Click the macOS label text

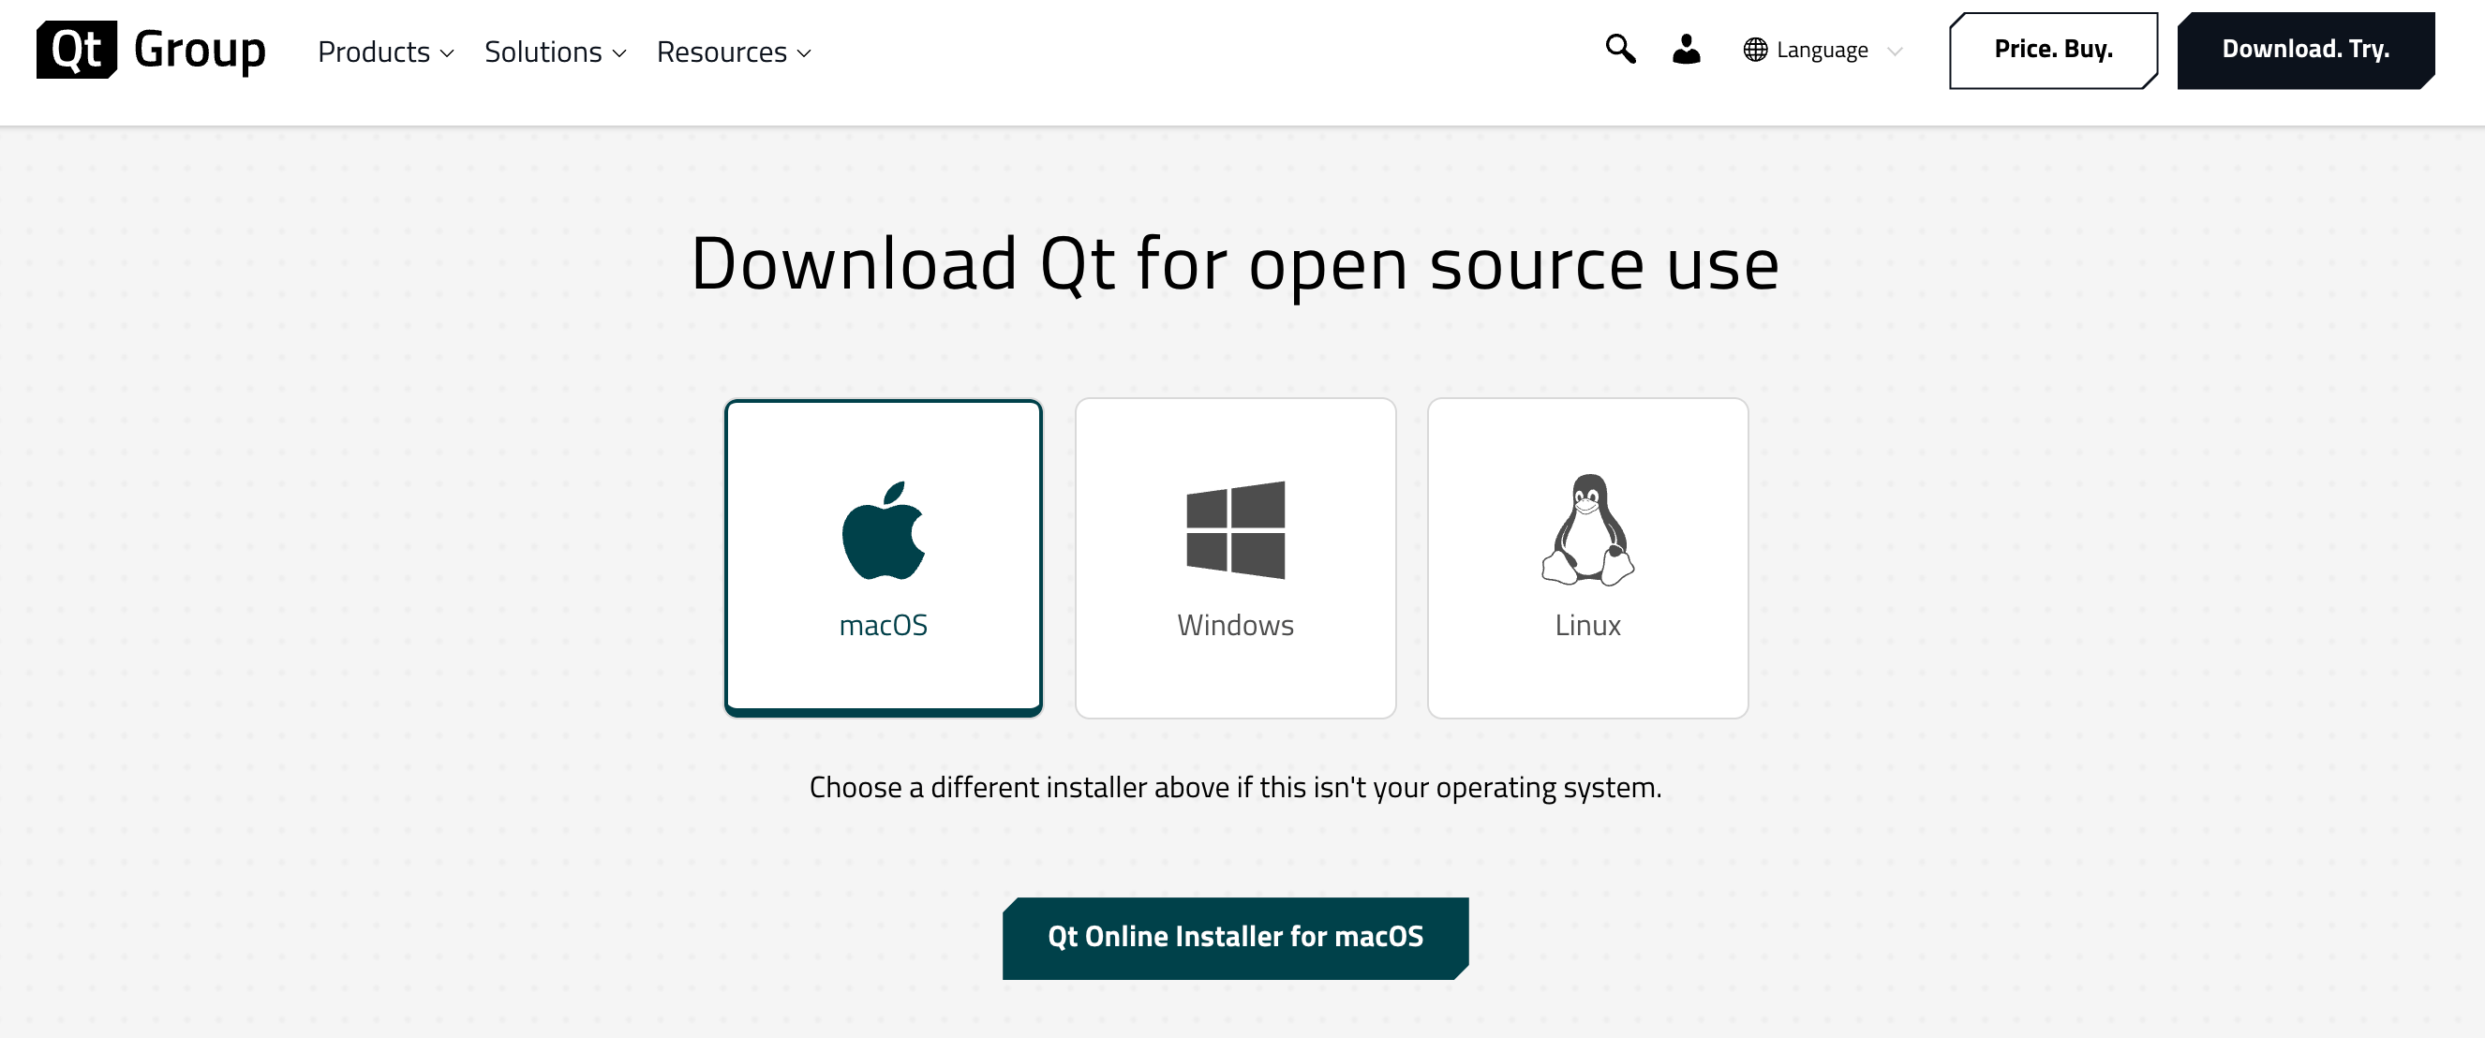point(883,625)
